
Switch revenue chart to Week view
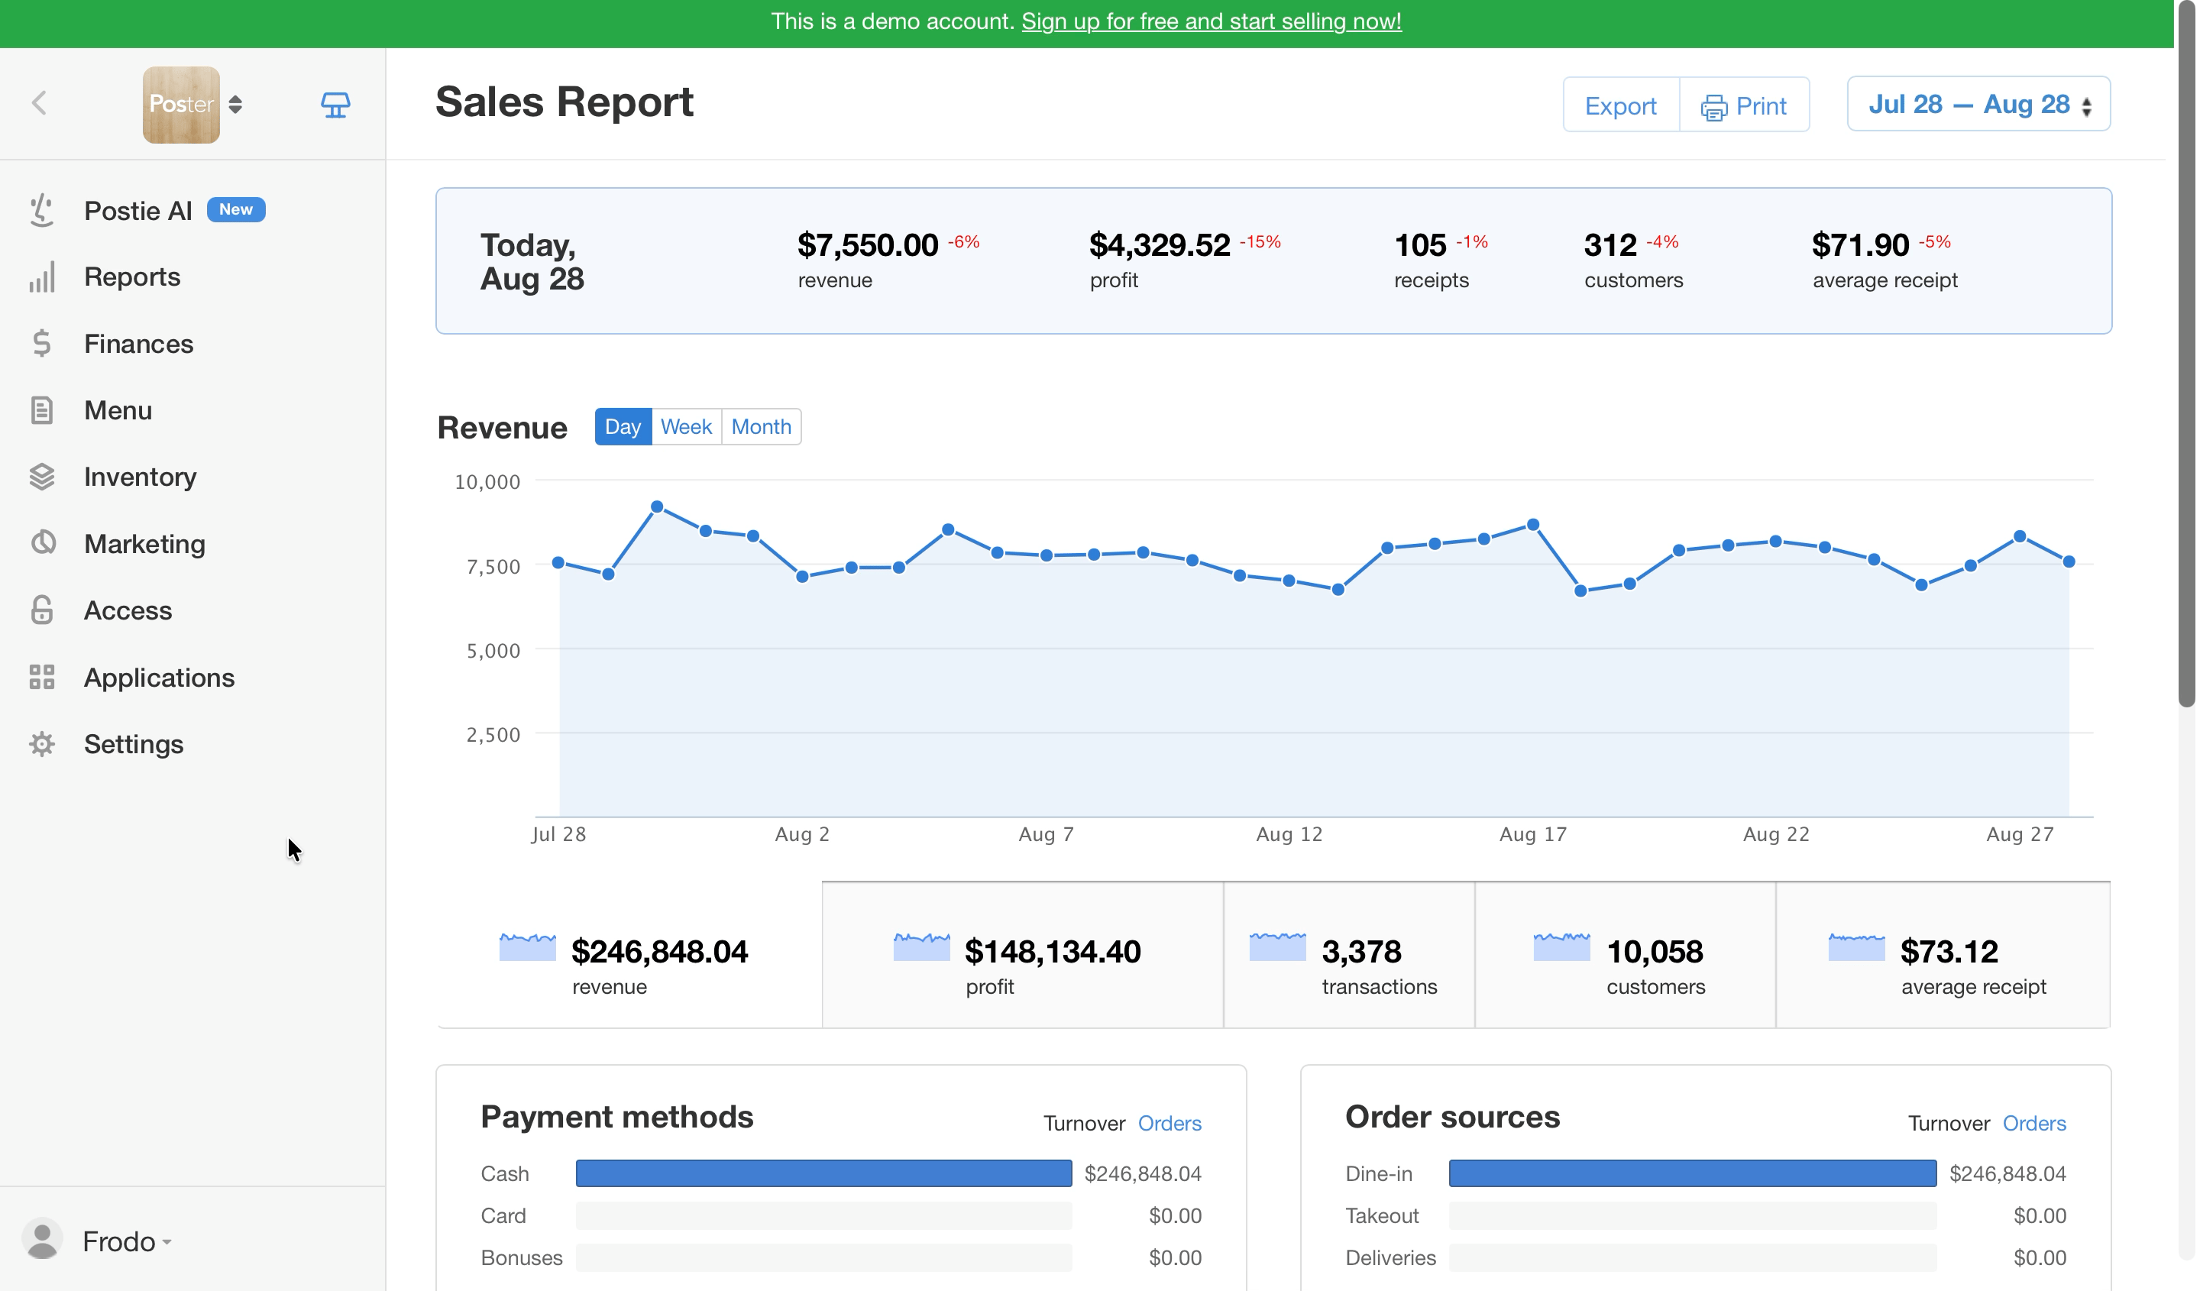[x=686, y=426]
